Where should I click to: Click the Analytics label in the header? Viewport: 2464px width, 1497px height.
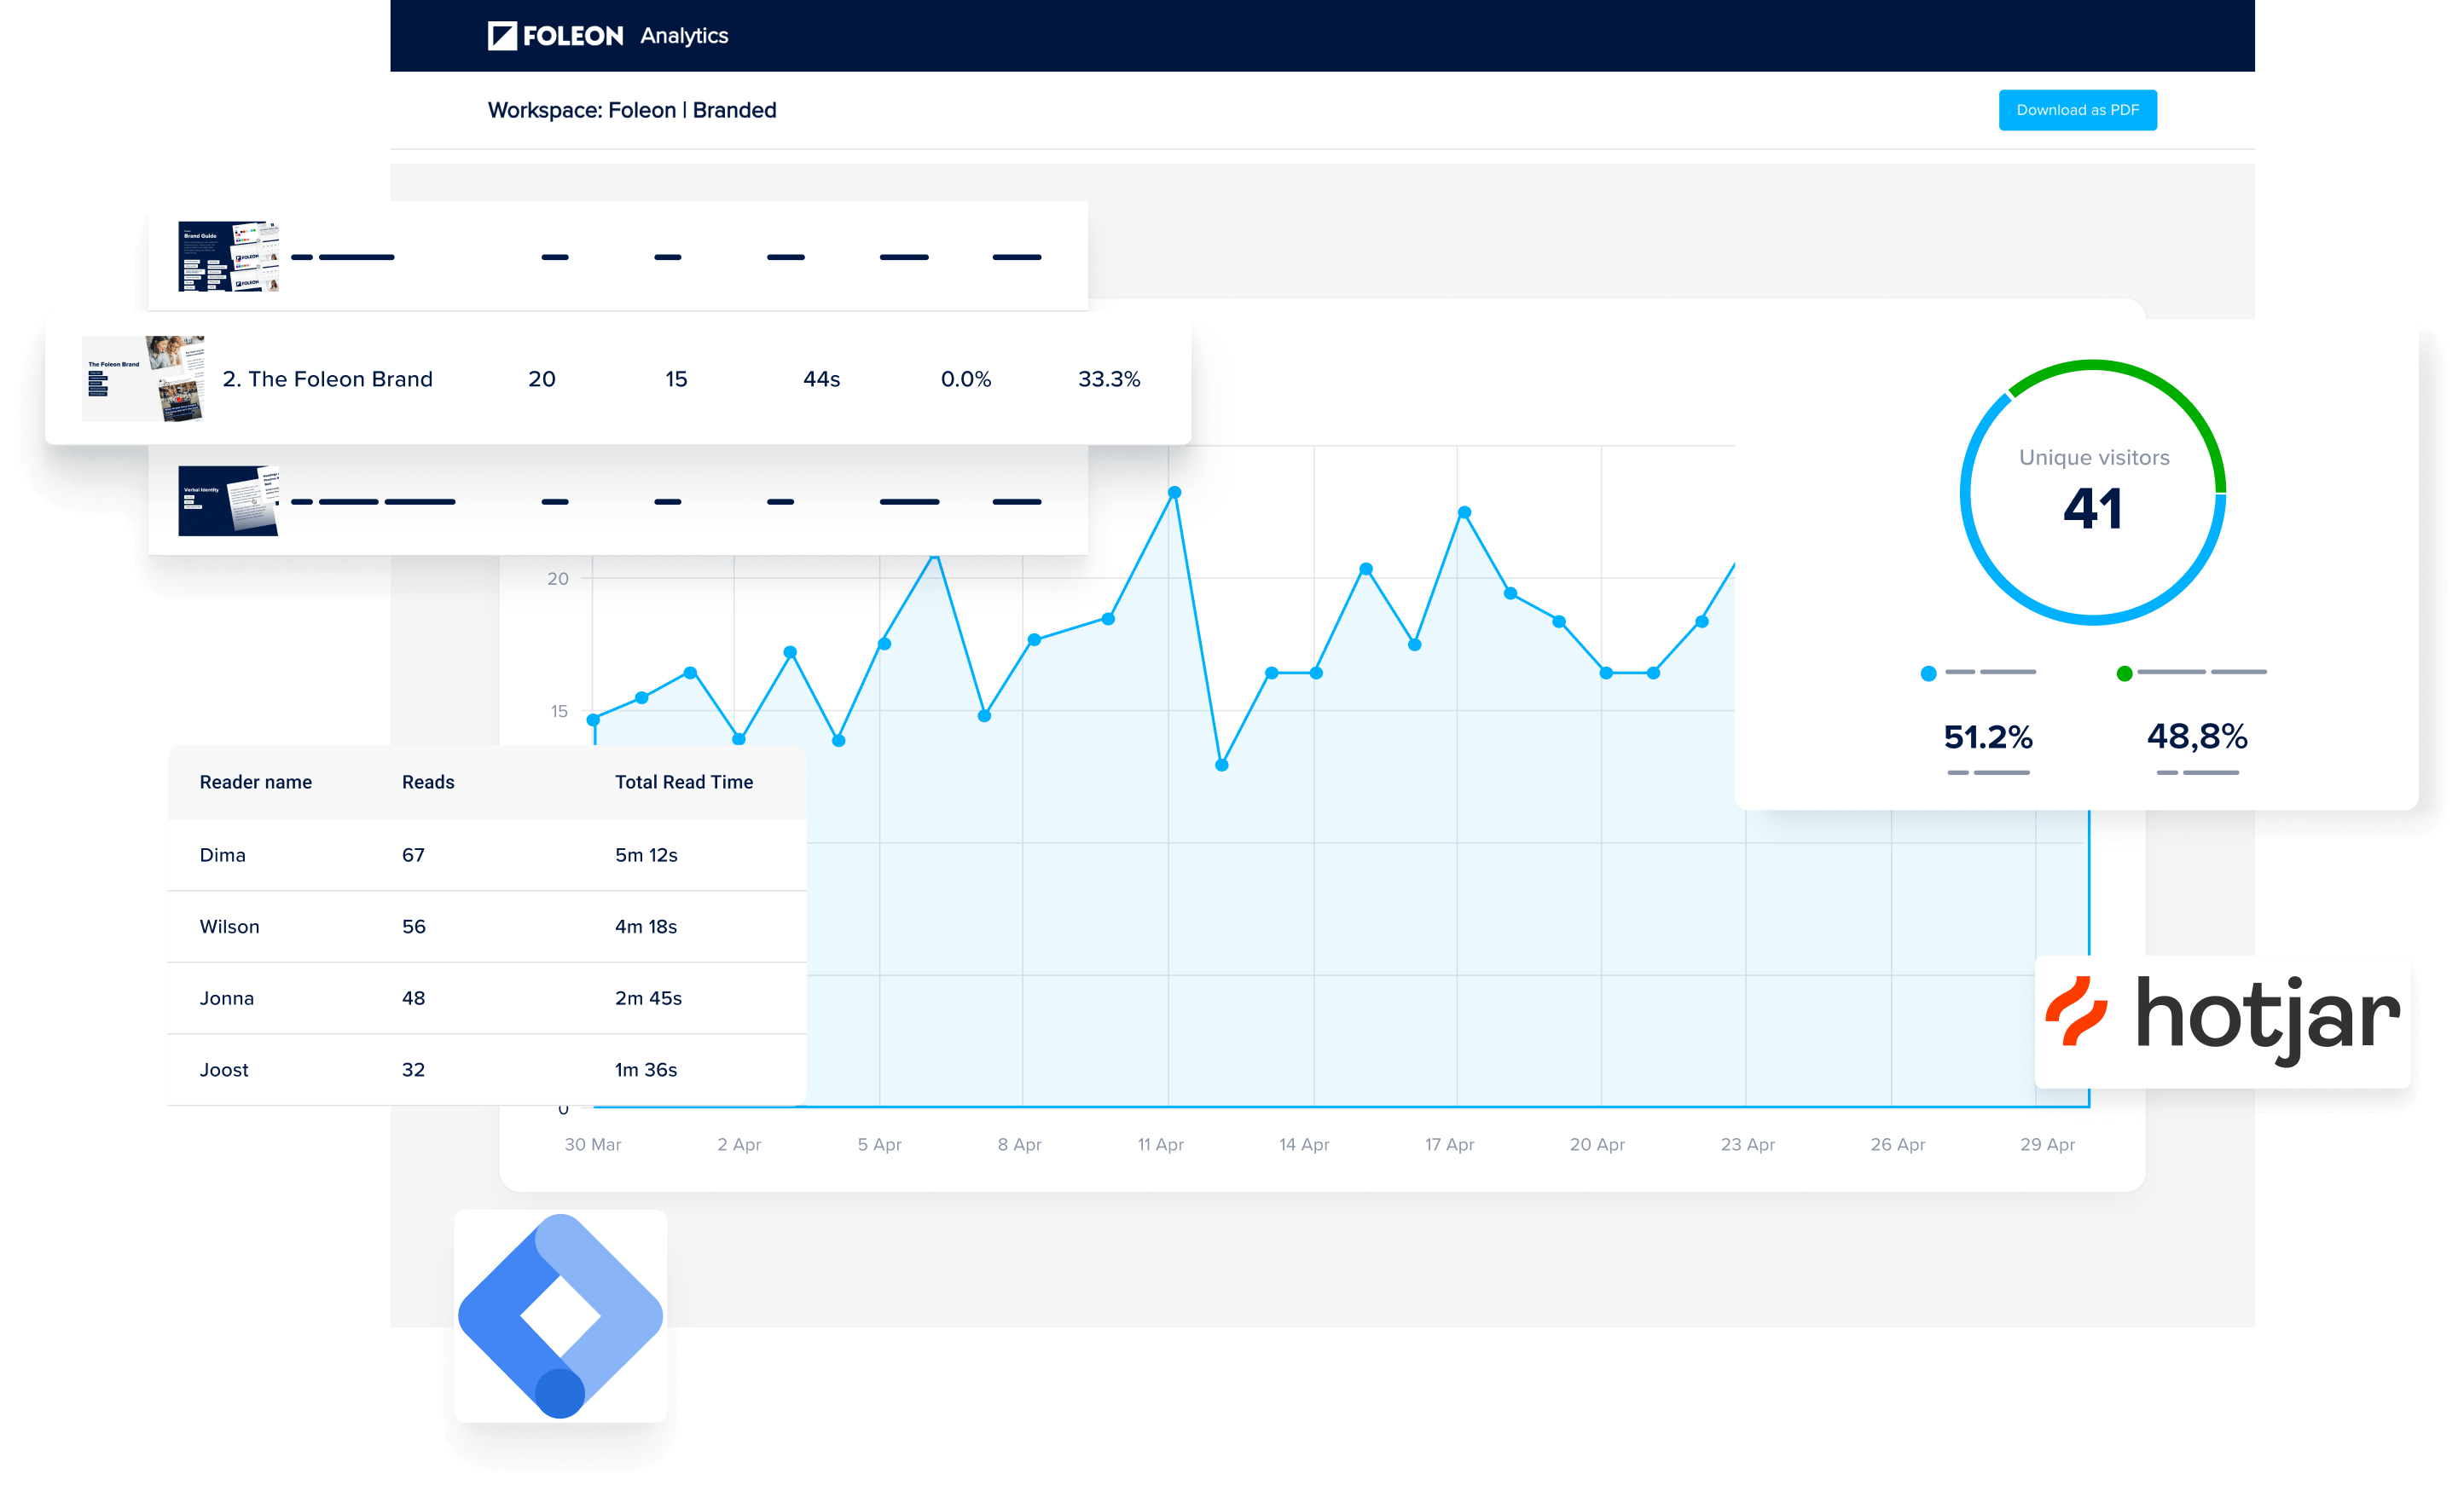tap(684, 36)
